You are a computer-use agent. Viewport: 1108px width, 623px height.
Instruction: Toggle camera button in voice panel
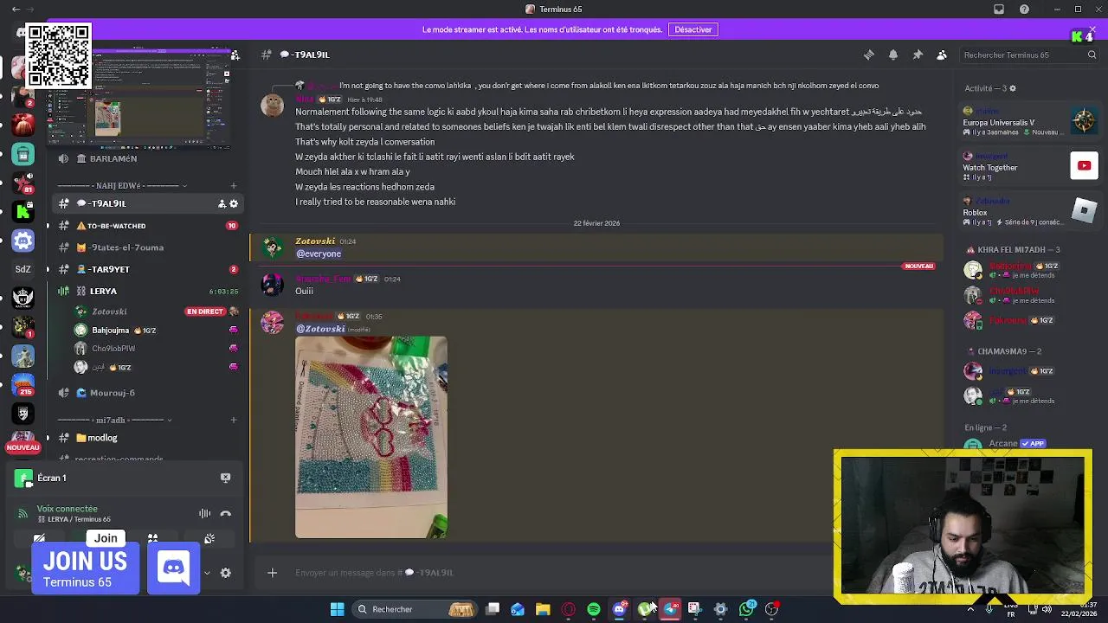pyautogui.click(x=40, y=538)
